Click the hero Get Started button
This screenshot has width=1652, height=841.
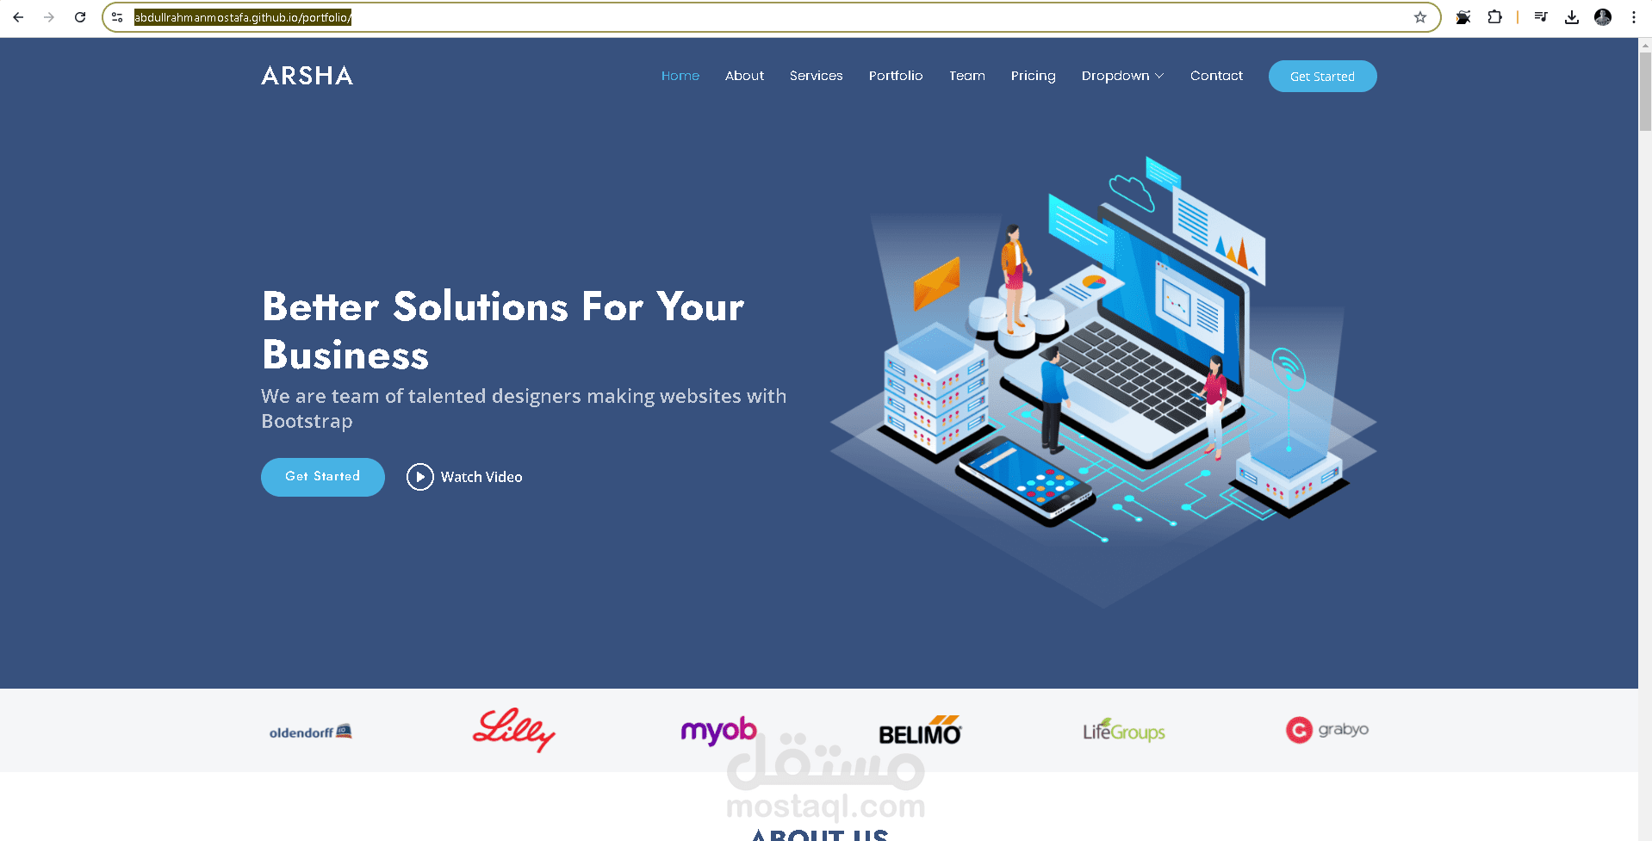tap(323, 477)
